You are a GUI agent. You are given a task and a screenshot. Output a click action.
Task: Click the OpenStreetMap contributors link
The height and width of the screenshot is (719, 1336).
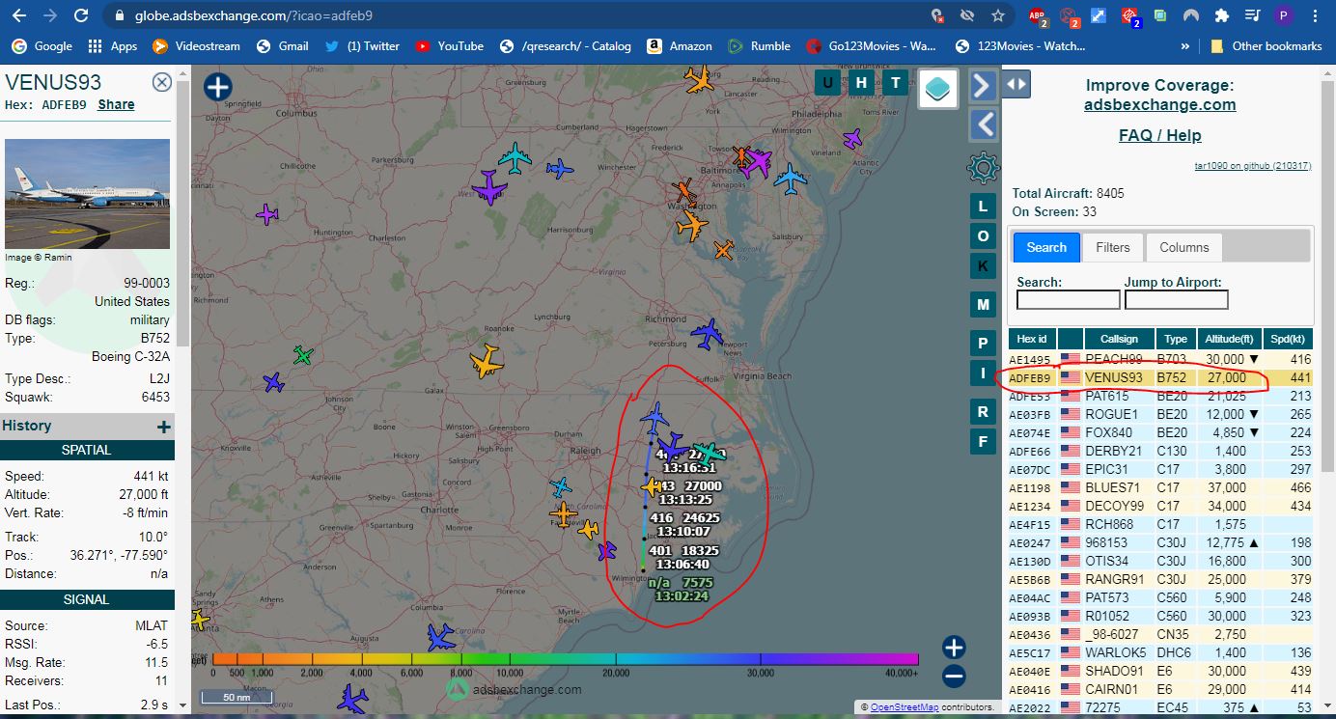tap(905, 707)
